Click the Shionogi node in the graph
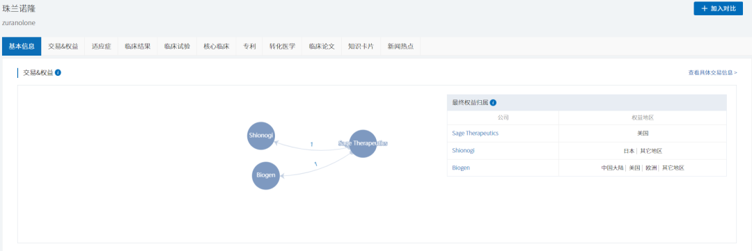Image resolution: width=752 pixels, height=251 pixels. [x=261, y=136]
